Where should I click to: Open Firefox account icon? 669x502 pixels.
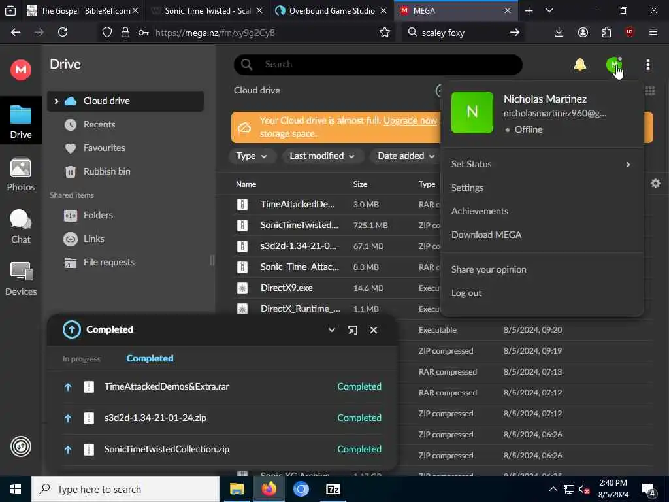tap(583, 33)
